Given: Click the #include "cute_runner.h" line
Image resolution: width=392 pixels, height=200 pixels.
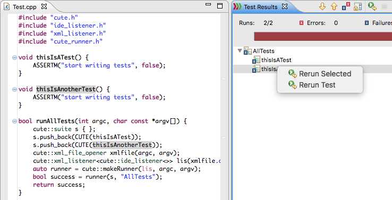Looking at the screenshot, I should tap(61, 41).
